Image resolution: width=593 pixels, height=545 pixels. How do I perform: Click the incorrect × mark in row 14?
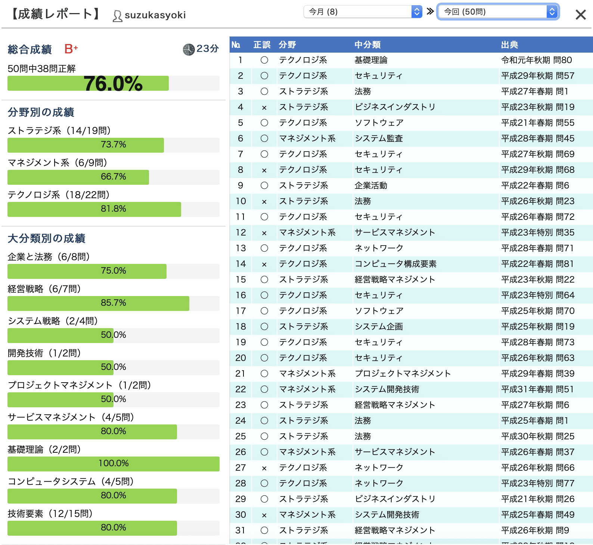tap(264, 264)
